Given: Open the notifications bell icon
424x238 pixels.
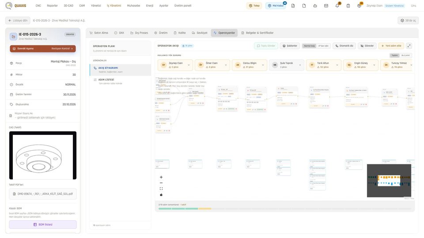Looking at the screenshot, I should click(337, 6).
